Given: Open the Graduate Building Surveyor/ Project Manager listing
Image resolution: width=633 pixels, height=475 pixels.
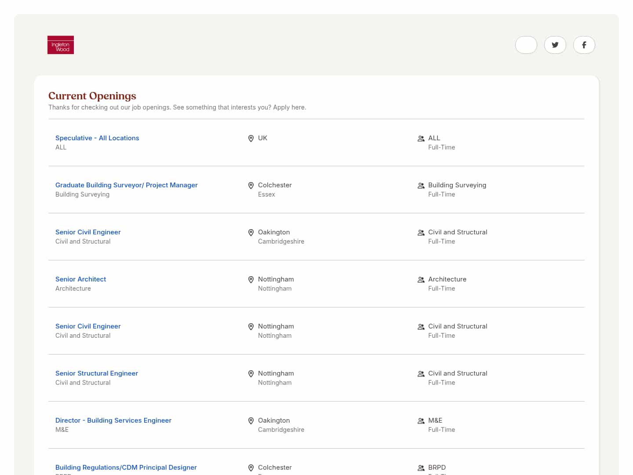Looking at the screenshot, I should (126, 185).
